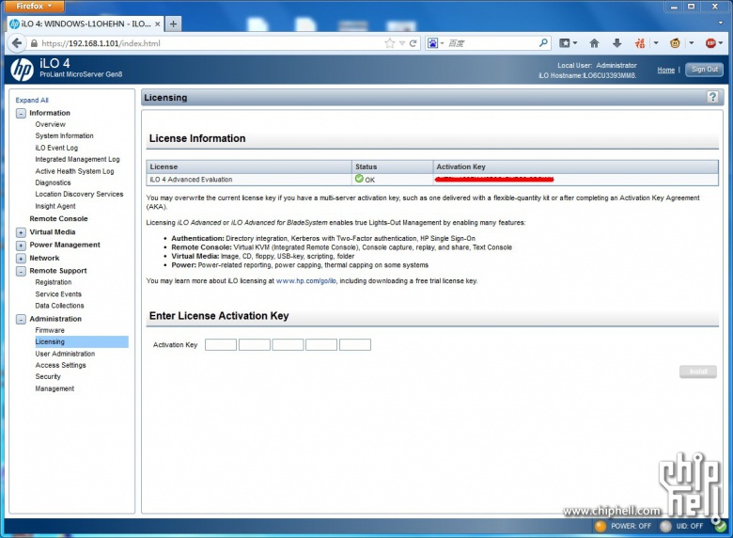
Task: Click the lock icon in the address bar
Action: pyautogui.click(x=34, y=43)
